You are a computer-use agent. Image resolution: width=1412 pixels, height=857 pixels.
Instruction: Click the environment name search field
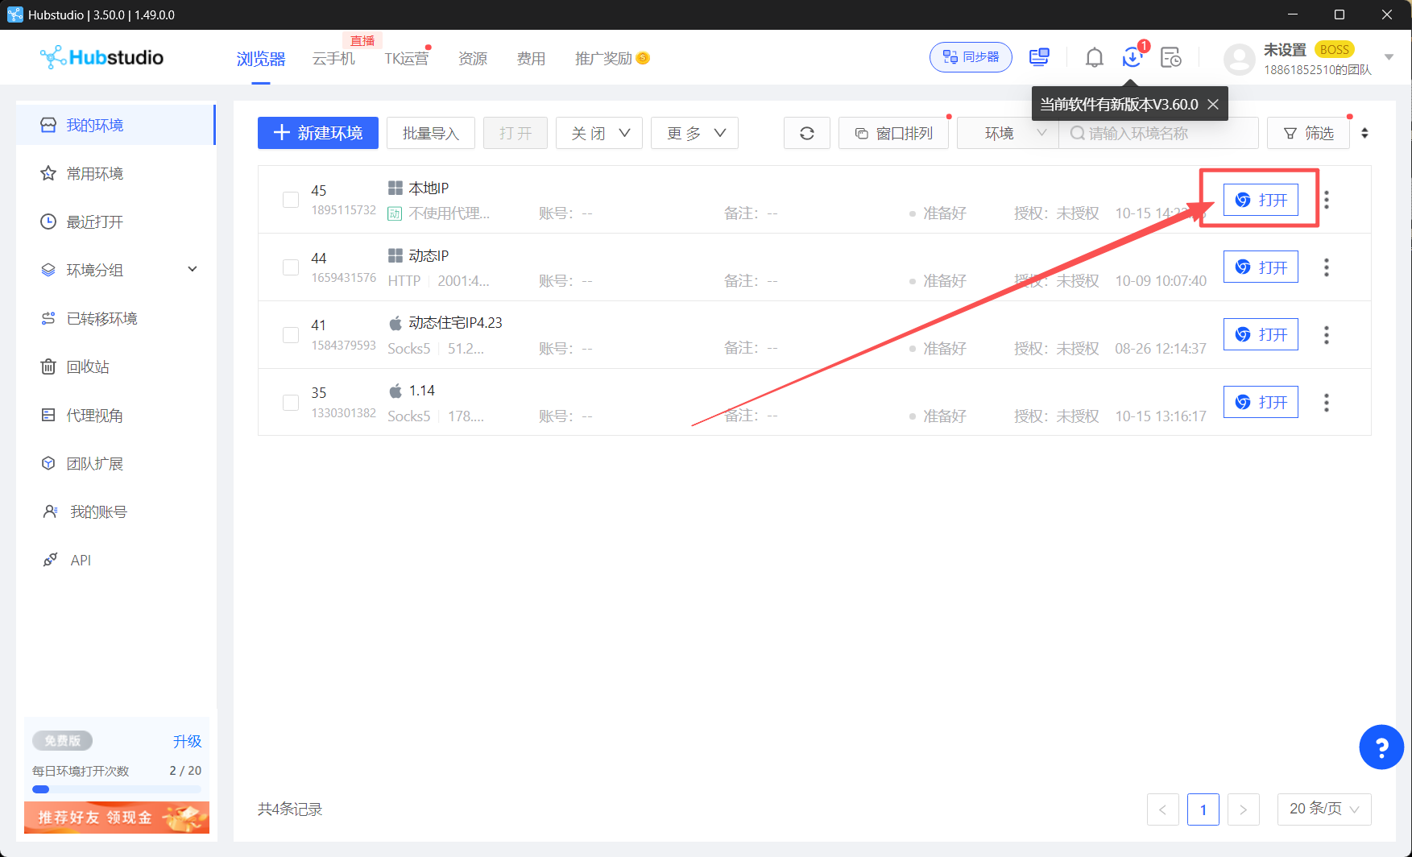(1158, 133)
